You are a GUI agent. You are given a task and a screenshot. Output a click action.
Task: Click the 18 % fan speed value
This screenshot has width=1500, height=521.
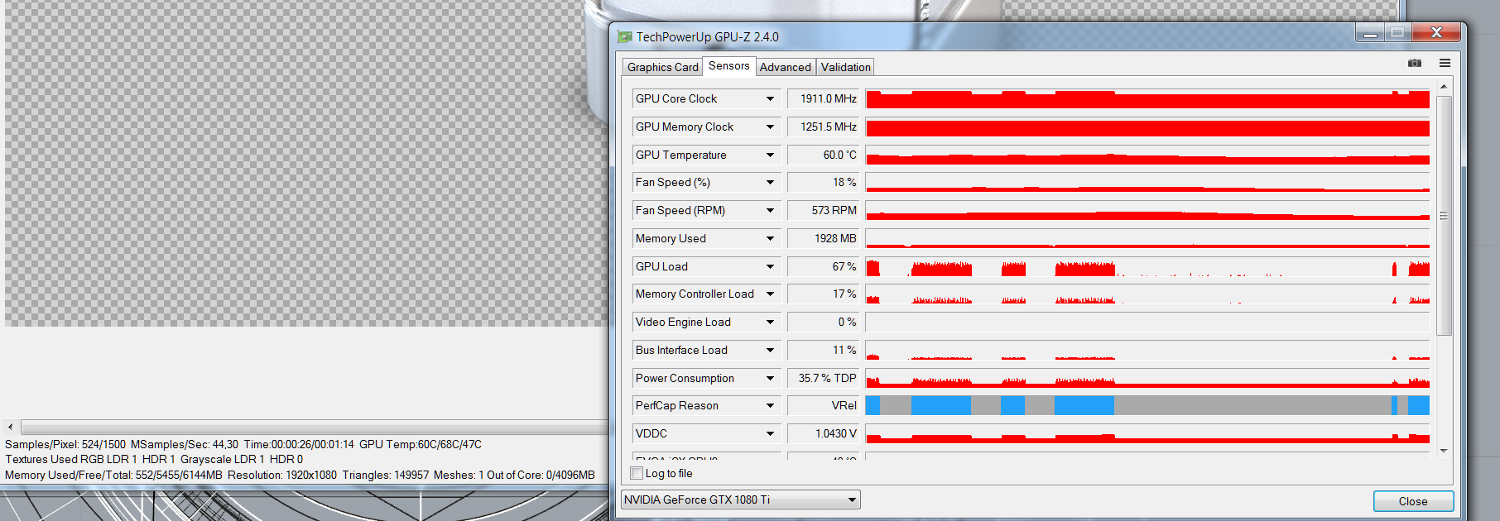825,182
